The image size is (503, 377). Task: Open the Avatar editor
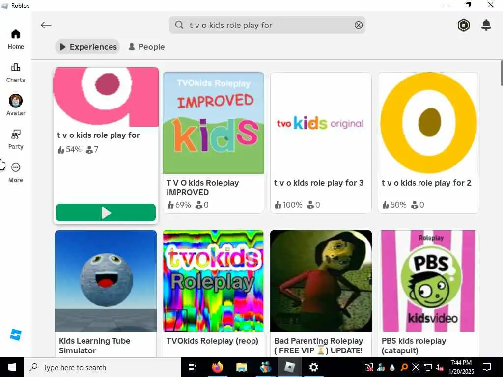[16, 105]
